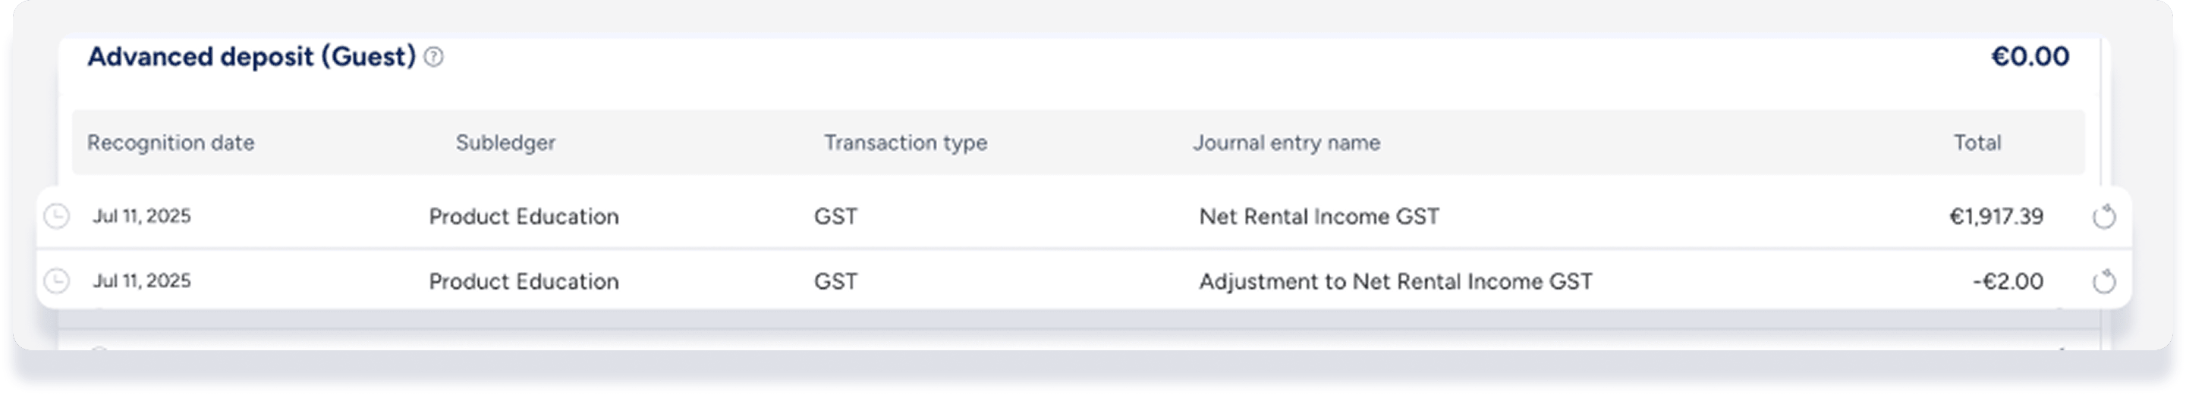2186x395 pixels.
Task: Click GST transaction type in first row
Action: (x=836, y=216)
